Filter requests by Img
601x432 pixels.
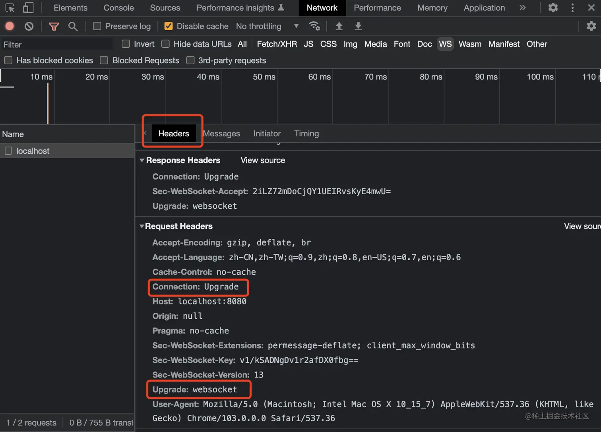350,44
